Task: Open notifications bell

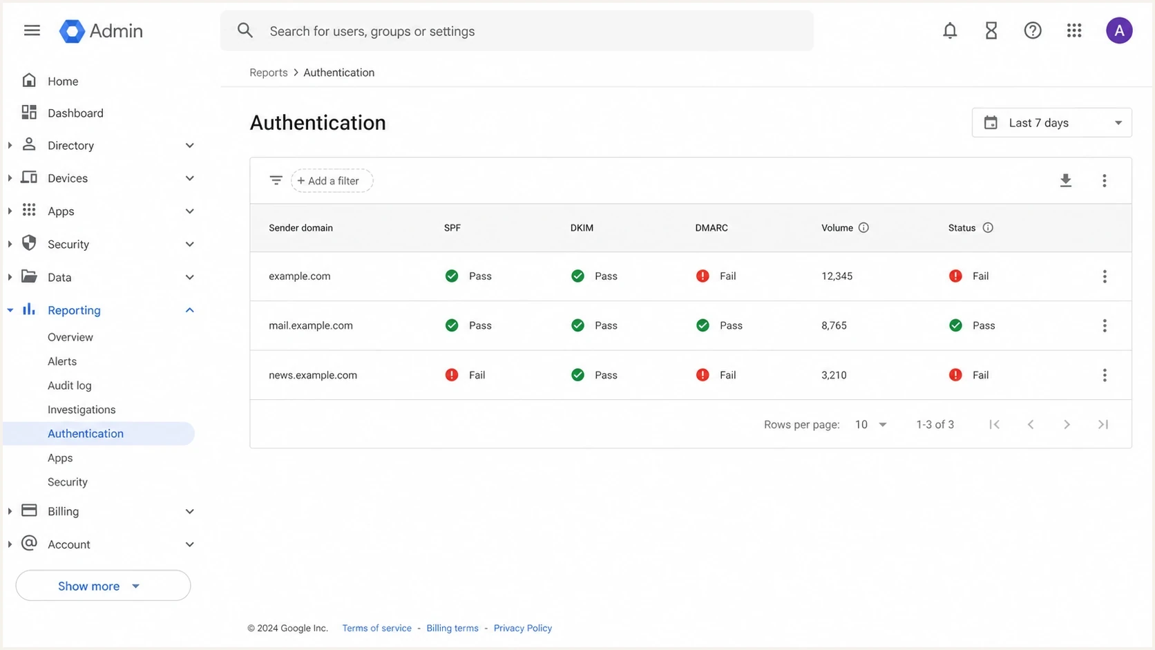Action: pos(950,30)
